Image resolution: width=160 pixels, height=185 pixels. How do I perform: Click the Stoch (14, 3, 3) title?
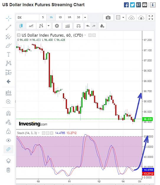pos(27,133)
